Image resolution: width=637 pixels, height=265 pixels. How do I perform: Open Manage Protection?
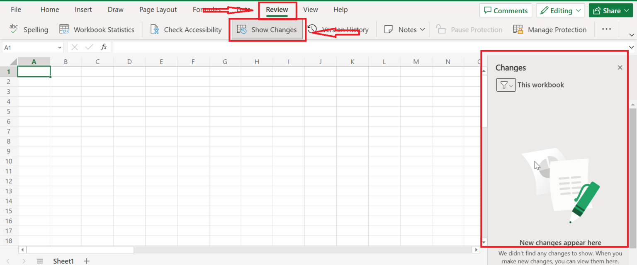pos(550,29)
